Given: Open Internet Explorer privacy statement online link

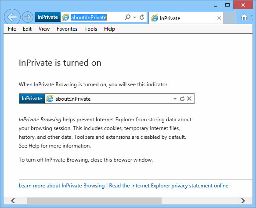Looking at the screenshot, I should (x=169, y=186).
